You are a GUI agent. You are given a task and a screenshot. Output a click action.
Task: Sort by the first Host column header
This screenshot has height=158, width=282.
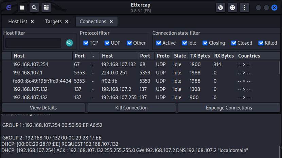point(42,56)
